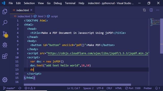163x91 pixels.
Task: Open the Source Control view
Action: point(5,34)
